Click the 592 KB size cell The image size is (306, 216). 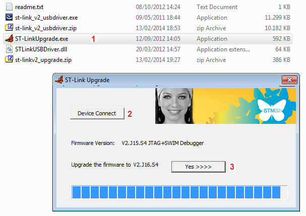[281, 39]
